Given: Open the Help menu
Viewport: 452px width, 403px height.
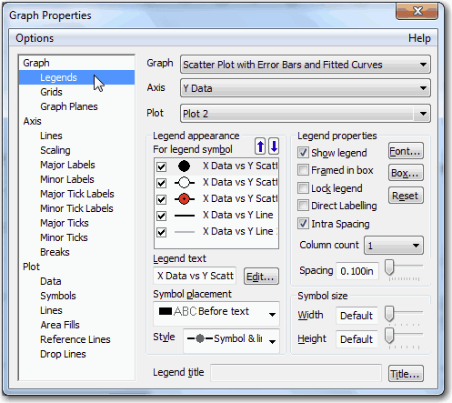Looking at the screenshot, I should [419, 38].
